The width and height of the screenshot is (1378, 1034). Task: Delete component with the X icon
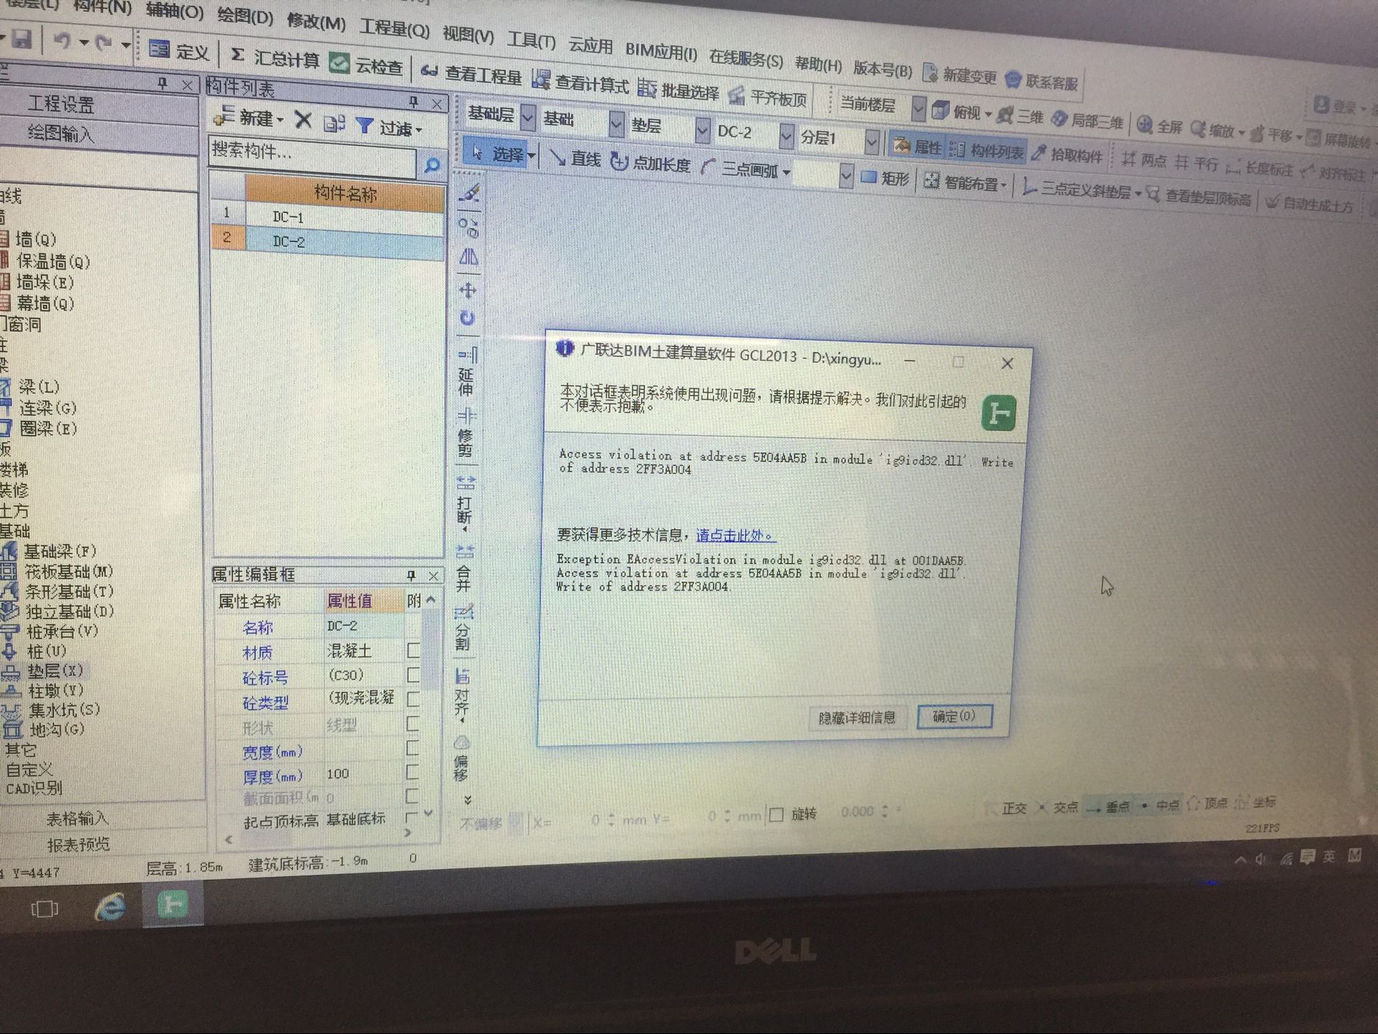pos(304,120)
